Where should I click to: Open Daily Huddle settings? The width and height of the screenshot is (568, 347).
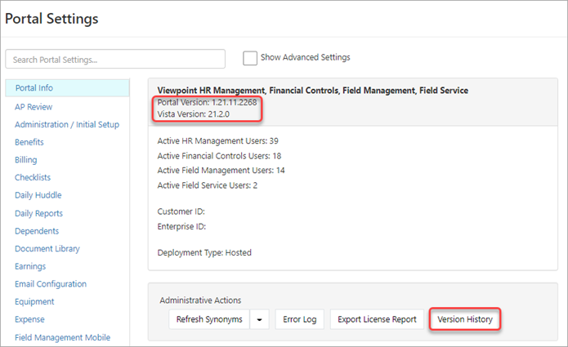pos(38,195)
